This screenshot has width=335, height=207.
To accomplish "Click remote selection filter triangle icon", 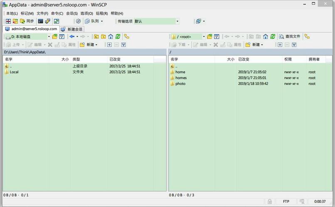I will coord(294,45).
